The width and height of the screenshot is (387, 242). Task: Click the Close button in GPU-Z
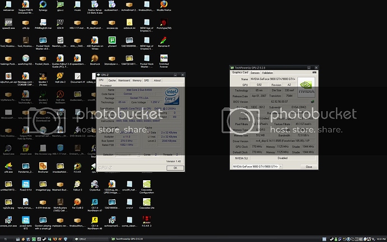(309, 167)
